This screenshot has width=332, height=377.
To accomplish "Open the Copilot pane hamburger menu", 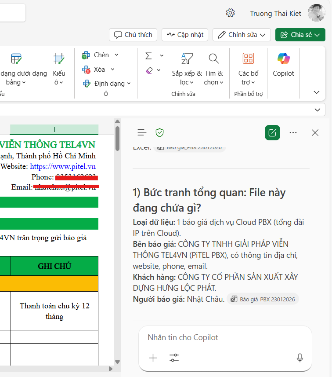I will [141, 132].
